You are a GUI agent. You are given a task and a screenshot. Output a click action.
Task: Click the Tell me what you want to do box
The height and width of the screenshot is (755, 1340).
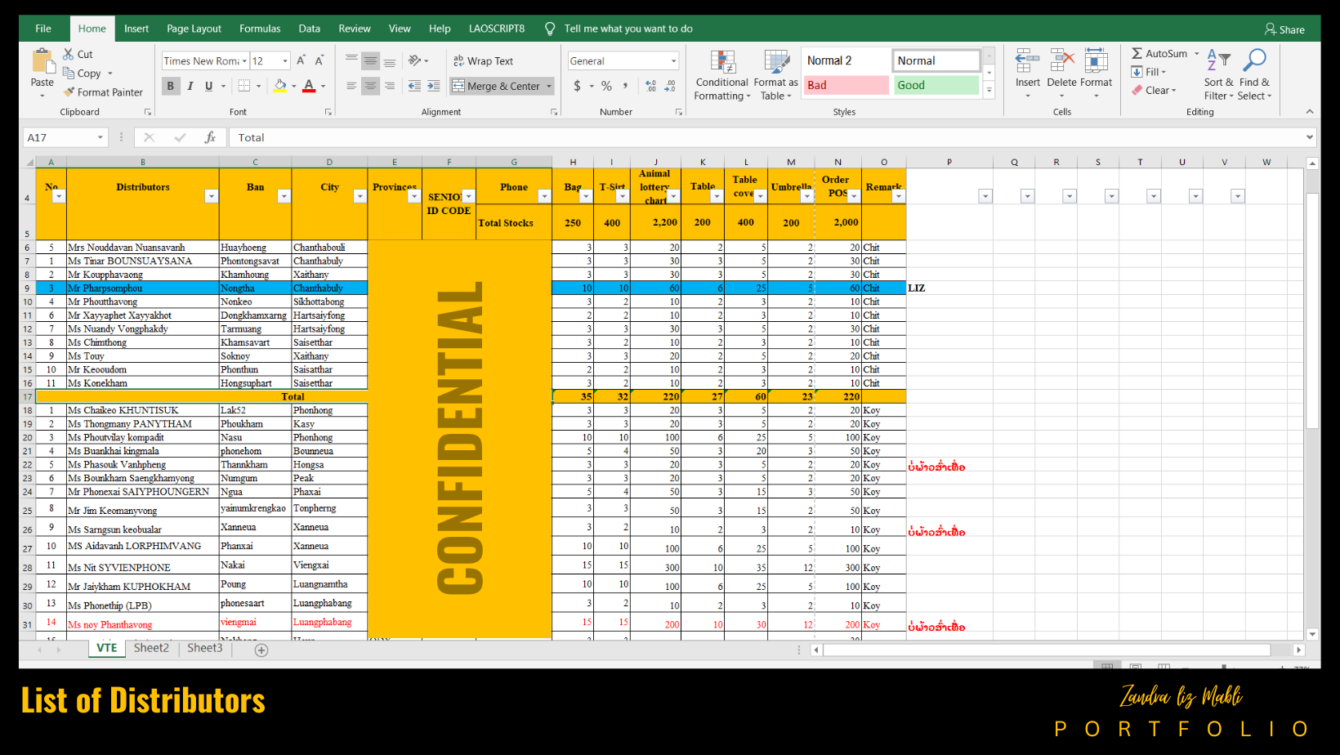click(628, 29)
